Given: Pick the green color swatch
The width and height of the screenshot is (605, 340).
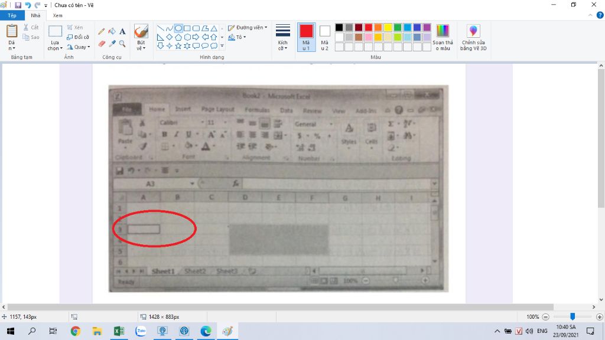Looking at the screenshot, I should (x=398, y=27).
